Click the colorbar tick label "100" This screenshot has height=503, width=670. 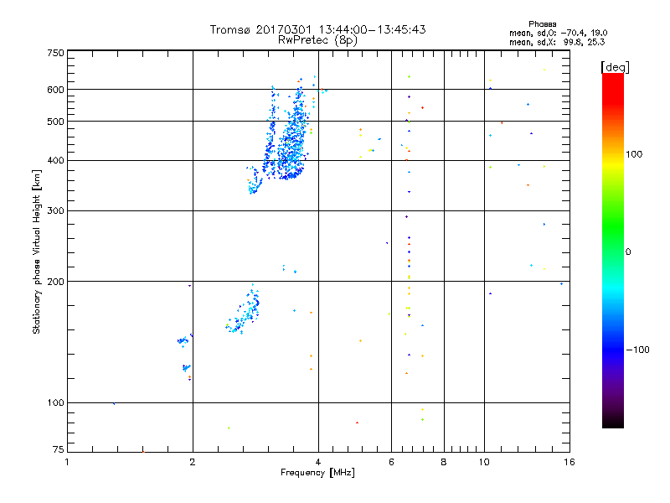tap(634, 154)
